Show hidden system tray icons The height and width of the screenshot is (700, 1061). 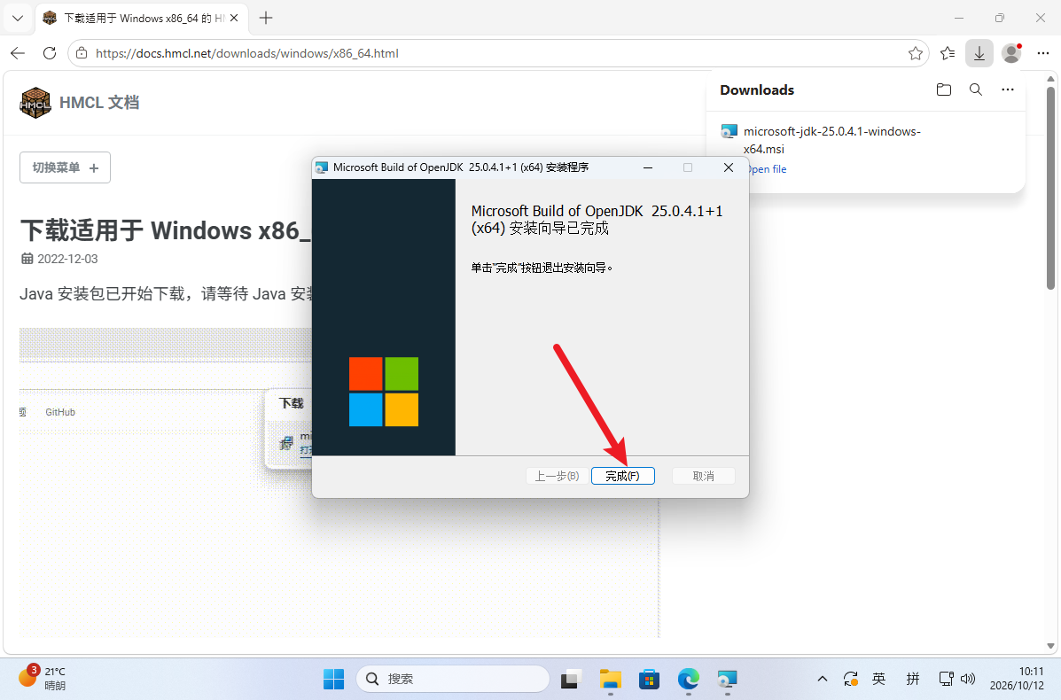point(823,679)
